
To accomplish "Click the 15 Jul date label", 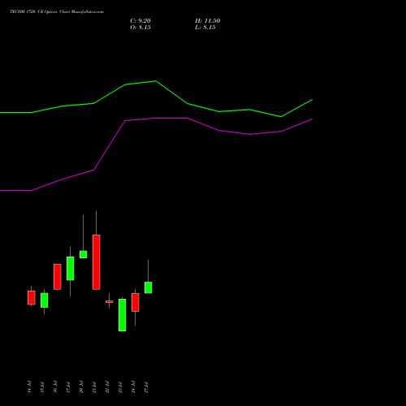I will (42, 387).
